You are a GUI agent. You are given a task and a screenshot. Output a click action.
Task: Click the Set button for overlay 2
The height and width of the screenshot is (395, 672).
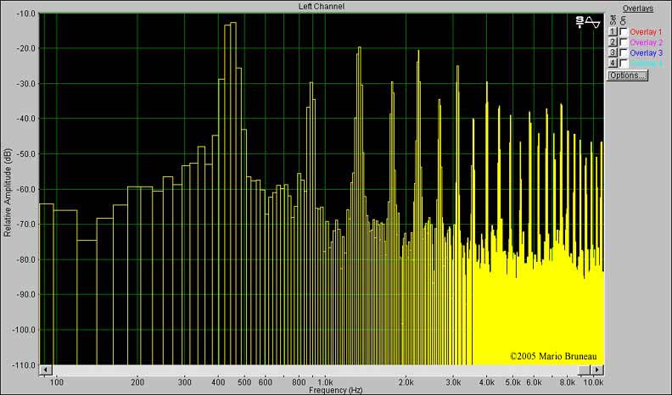[613, 42]
